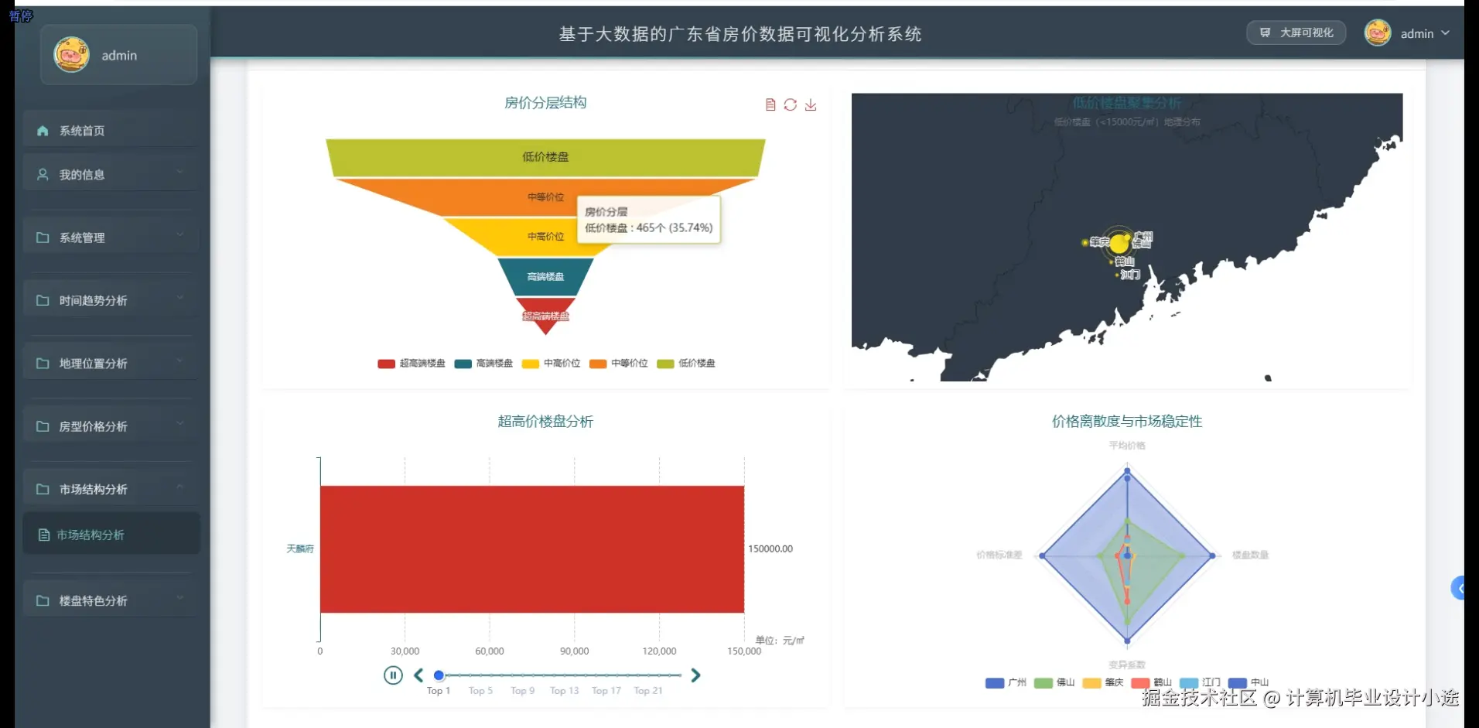Expand the 时间趋势分析 sidebar section

[x=94, y=300]
